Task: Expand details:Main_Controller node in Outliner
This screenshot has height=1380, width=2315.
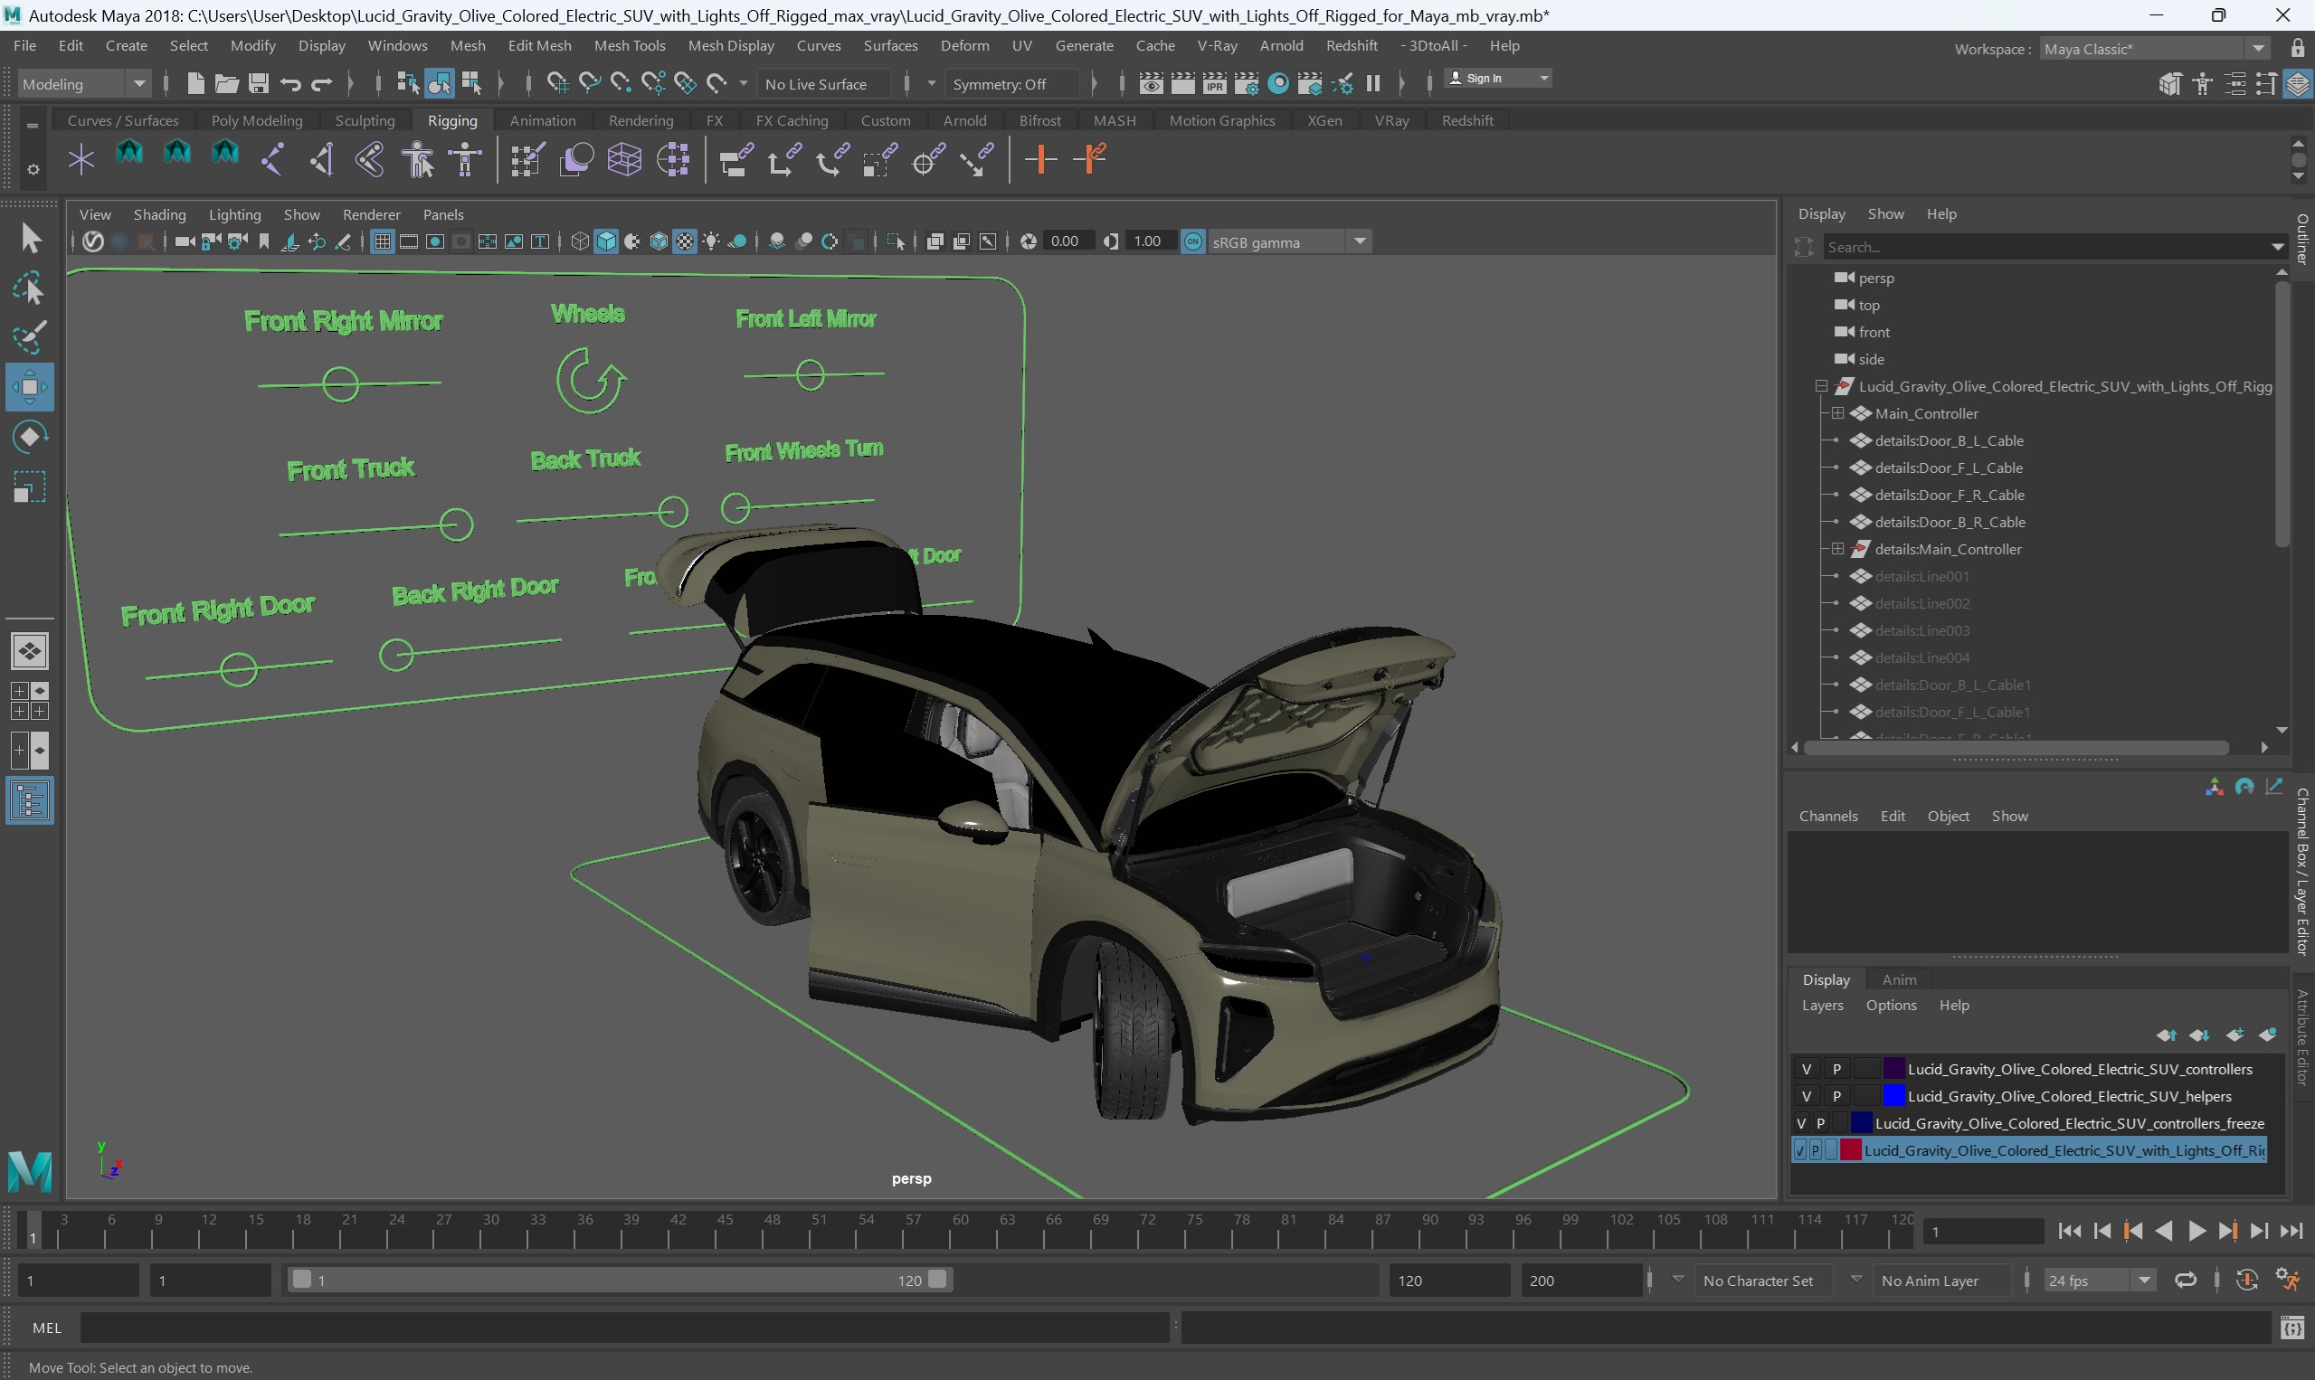Action: point(1838,549)
